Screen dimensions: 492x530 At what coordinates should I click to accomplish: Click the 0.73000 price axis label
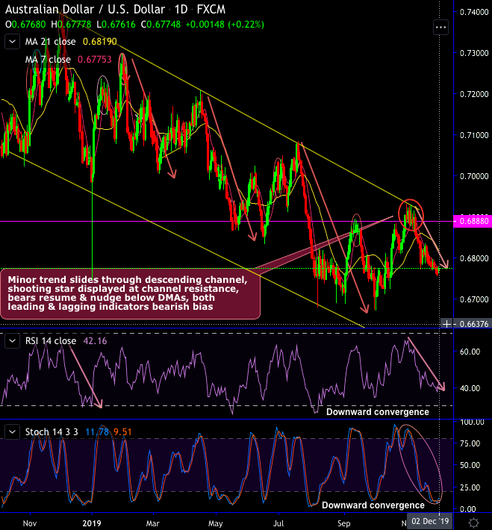(474, 53)
